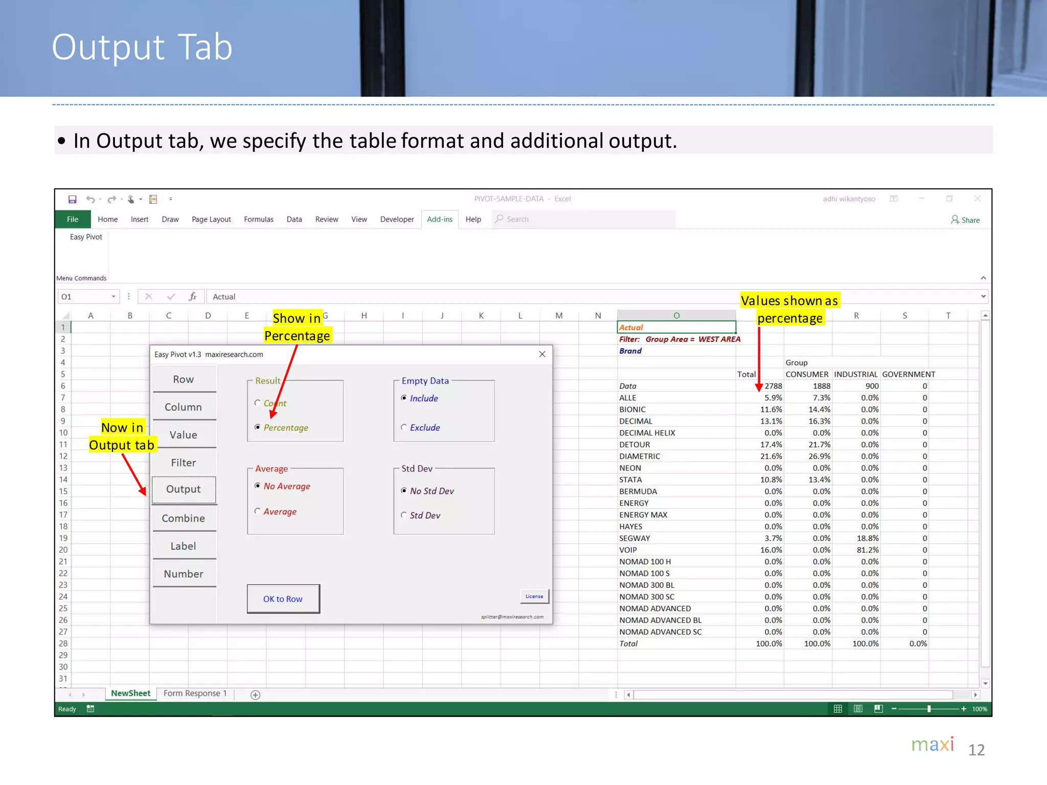Click the Ribbon Display Options icon
1047x785 pixels.
(894, 199)
